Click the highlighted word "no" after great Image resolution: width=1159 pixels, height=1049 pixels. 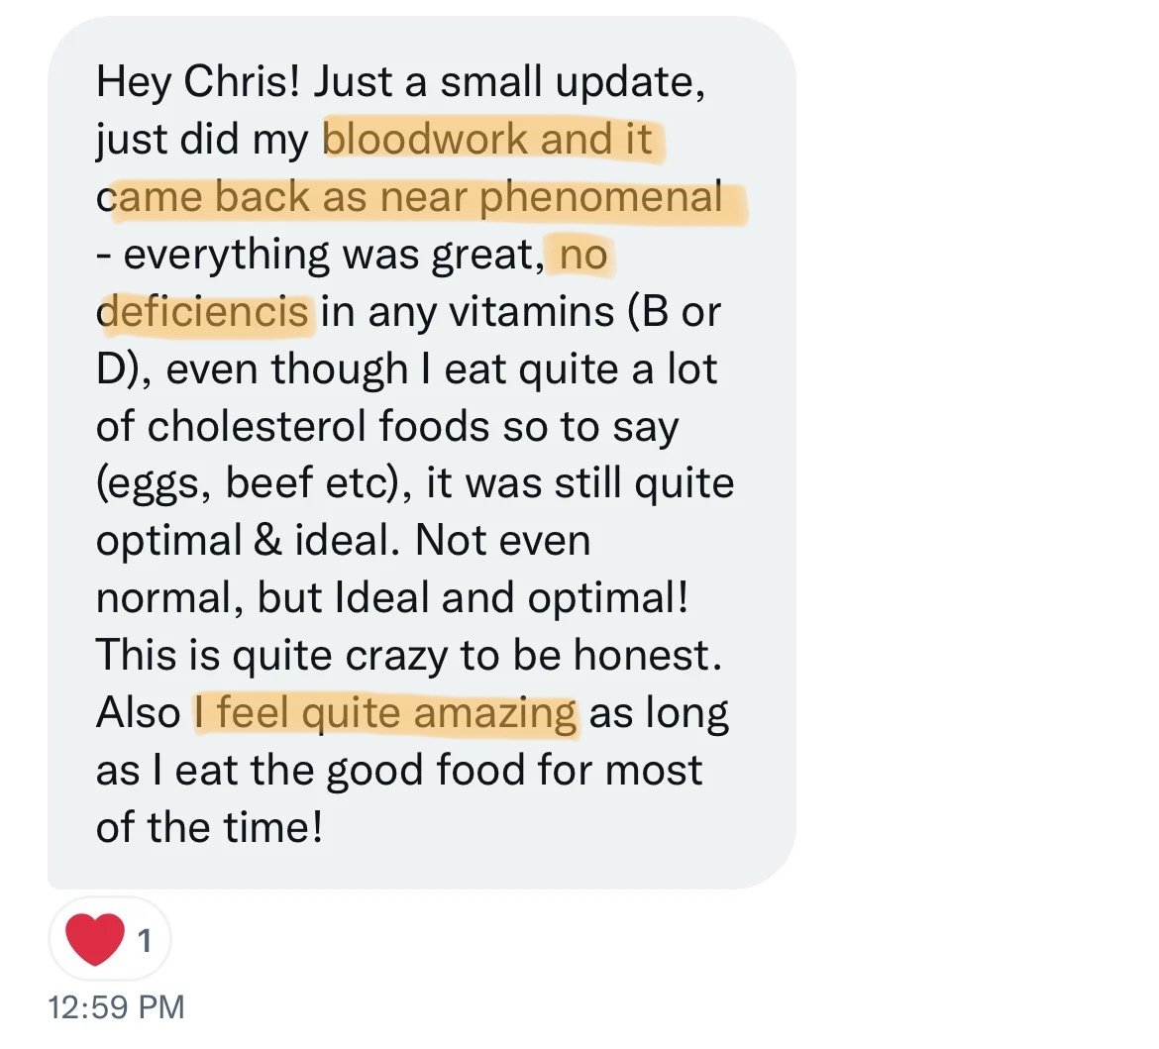coord(583,255)
